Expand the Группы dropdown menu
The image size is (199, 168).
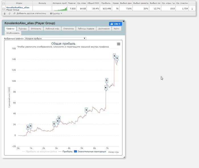coord(56,13)
